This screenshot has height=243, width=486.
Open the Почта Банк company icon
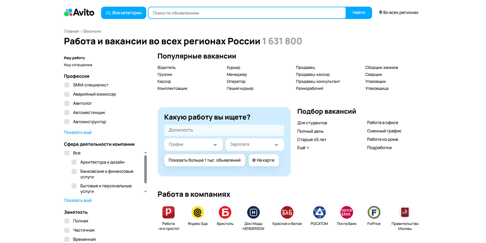[347, 212]
